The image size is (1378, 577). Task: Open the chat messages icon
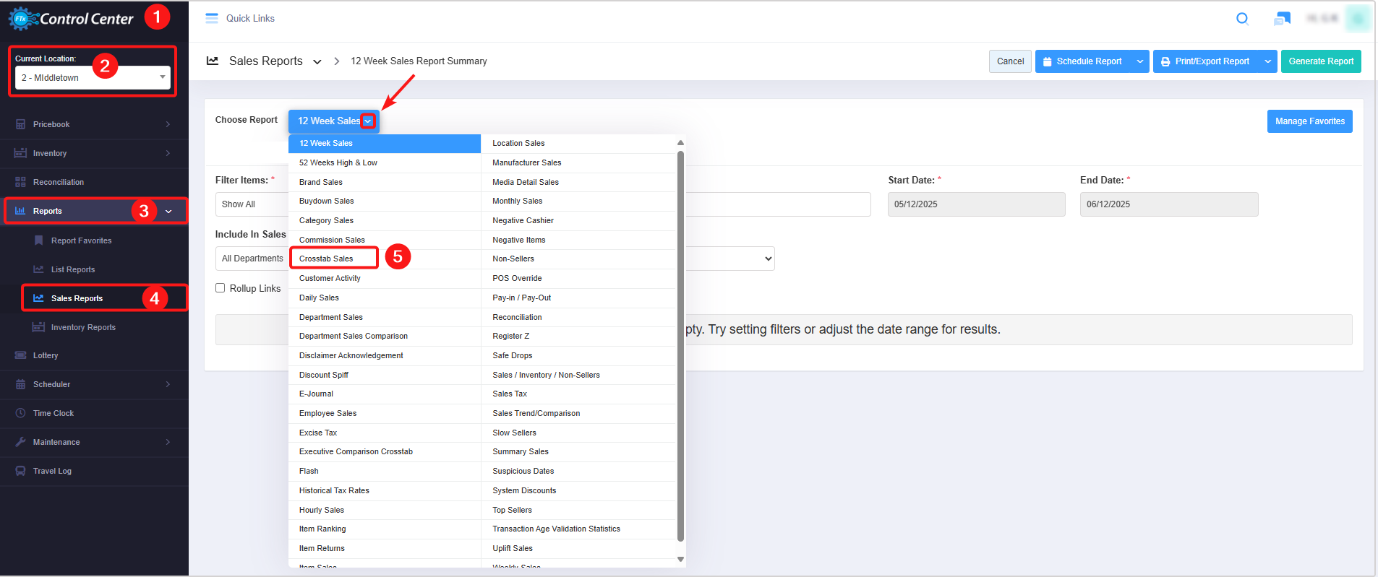1282,19
